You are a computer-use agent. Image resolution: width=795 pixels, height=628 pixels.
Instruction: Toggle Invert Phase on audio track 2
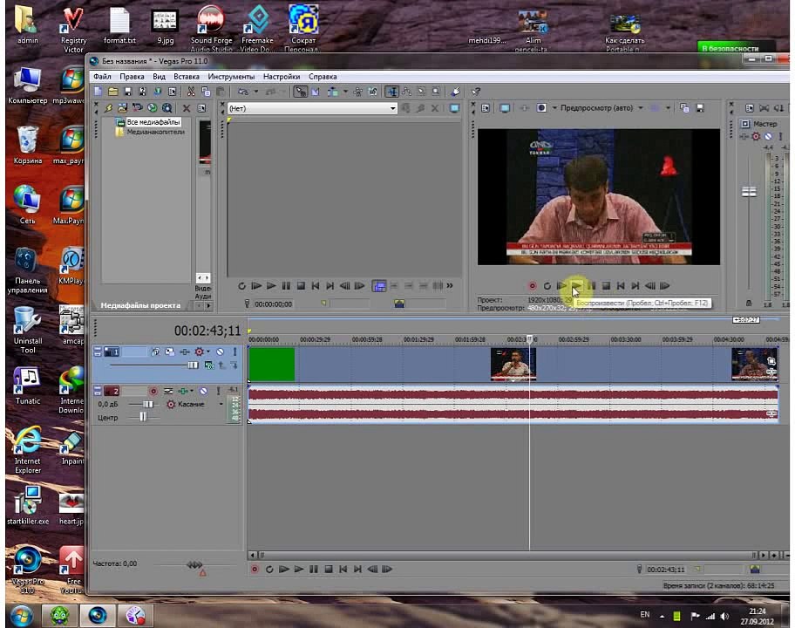click(168, 391)
